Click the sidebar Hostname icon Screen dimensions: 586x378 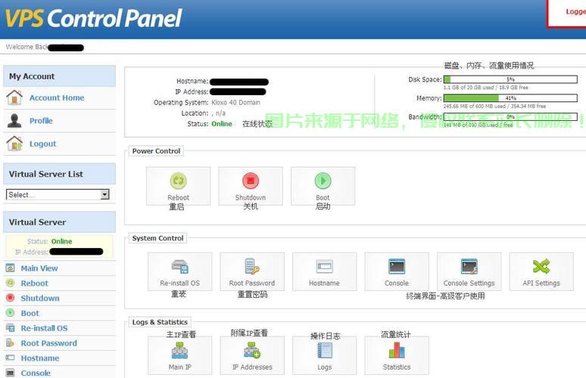point(11,358)
